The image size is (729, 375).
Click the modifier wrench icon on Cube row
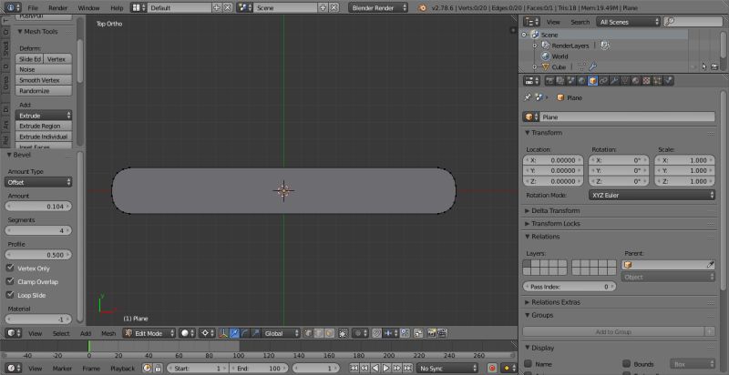pyautogui.click(x=592, y=66)
